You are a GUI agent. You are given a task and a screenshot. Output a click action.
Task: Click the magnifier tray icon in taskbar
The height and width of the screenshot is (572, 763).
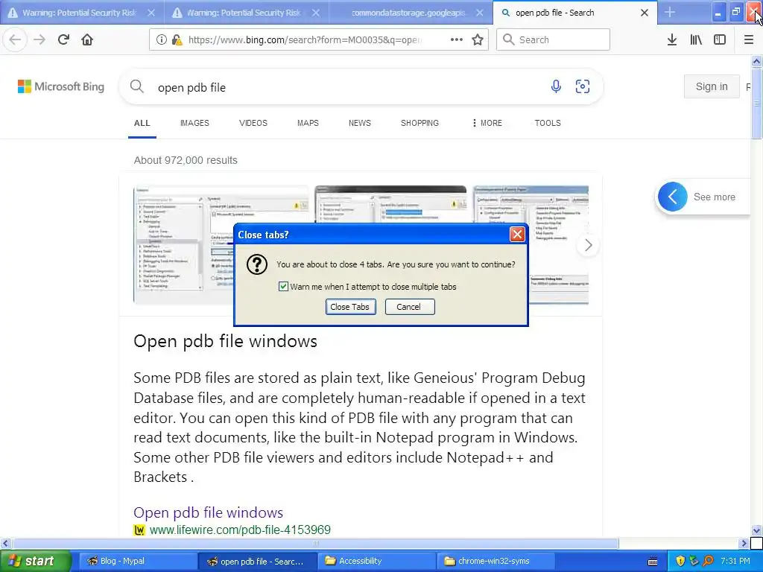708,561
